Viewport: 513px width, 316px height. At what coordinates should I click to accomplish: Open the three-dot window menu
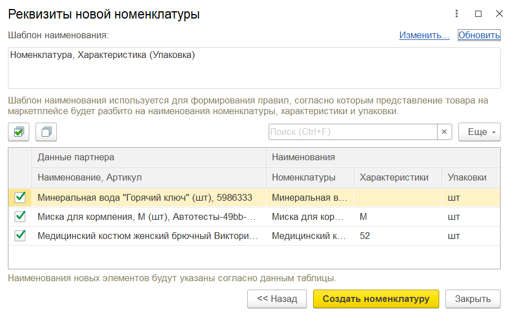(x=457, y=14)
